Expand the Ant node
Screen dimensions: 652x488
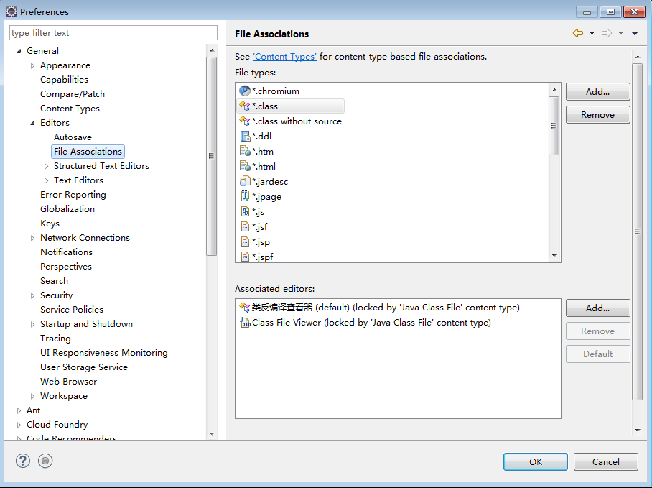[19, 410]
